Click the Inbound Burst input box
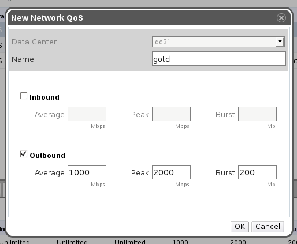 point(257,114)
